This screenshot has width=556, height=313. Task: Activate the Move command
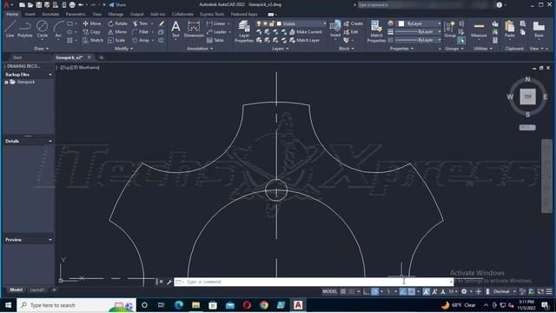click(92, 23)
